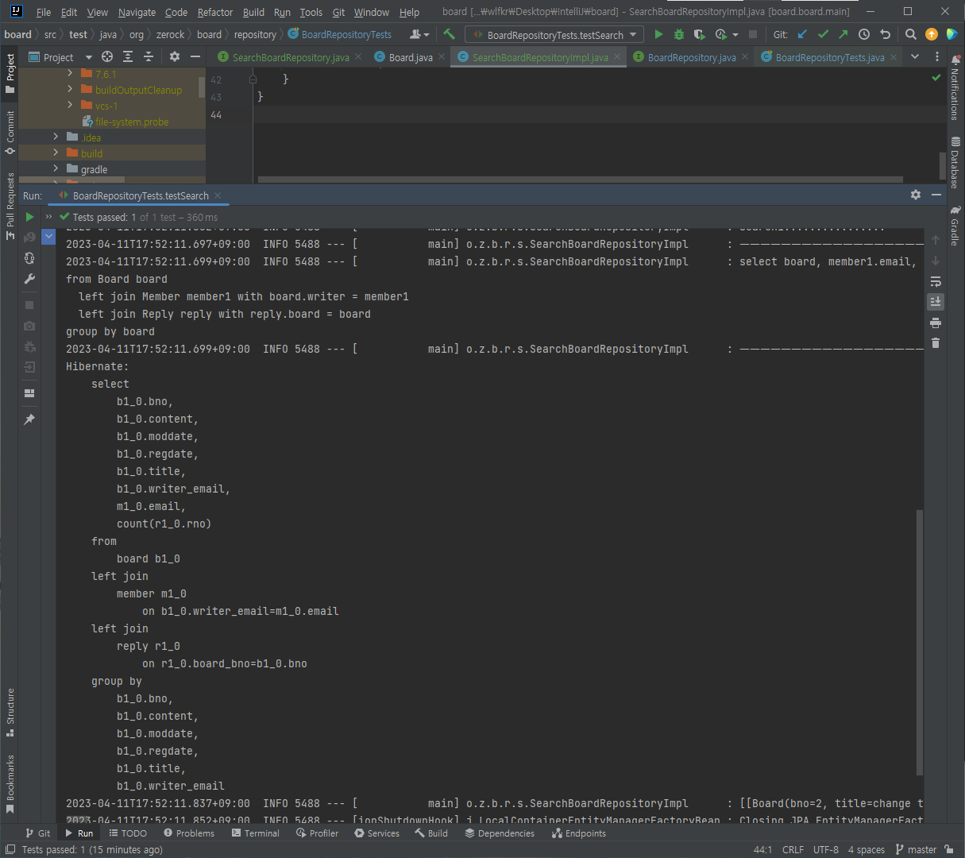Click the master git branch widget

coord(916,849)
